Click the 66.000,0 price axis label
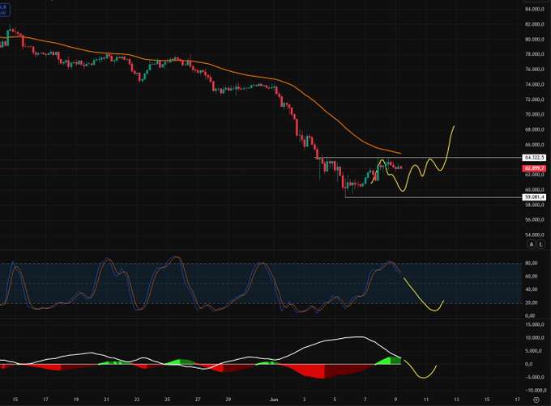 pos(534,145)
